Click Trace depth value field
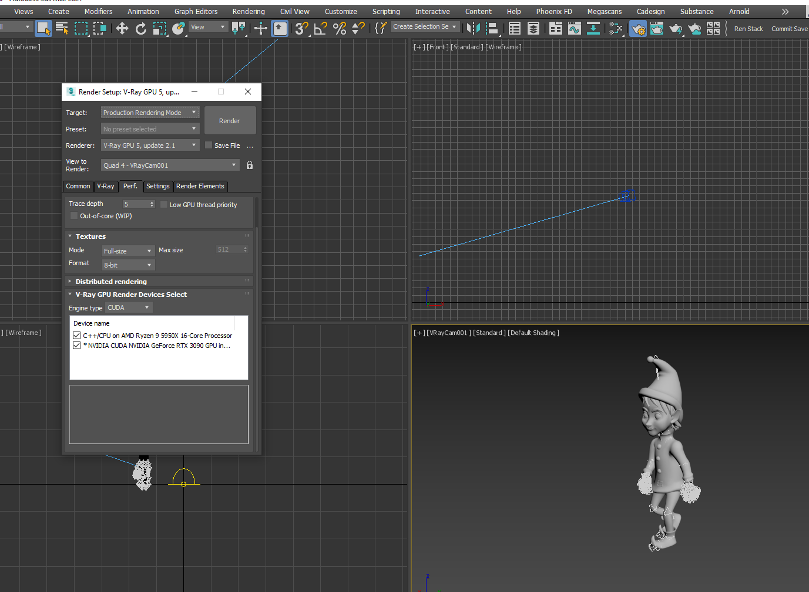This screenshot has width=809, height=592. click(x=136, y=204)
